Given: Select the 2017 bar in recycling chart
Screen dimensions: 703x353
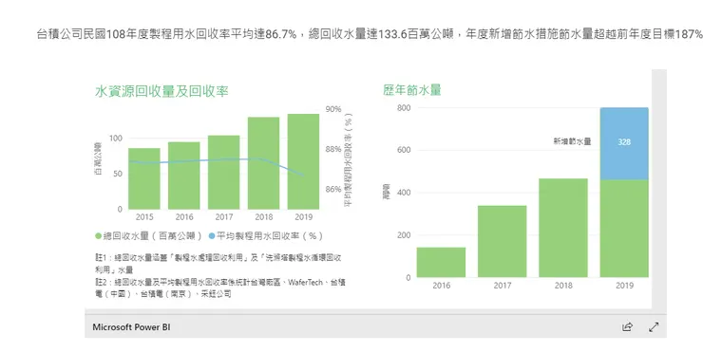Looking at the screenshot, I should click(x=223, y=173).
